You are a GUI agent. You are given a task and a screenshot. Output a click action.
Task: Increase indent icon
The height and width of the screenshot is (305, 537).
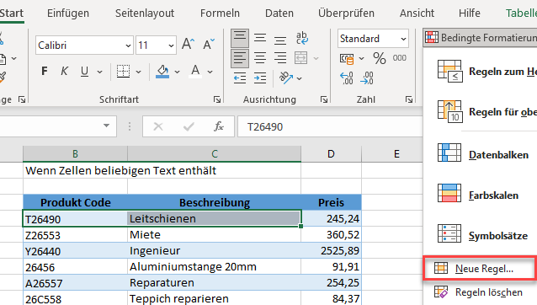click(x=260, y=78)
